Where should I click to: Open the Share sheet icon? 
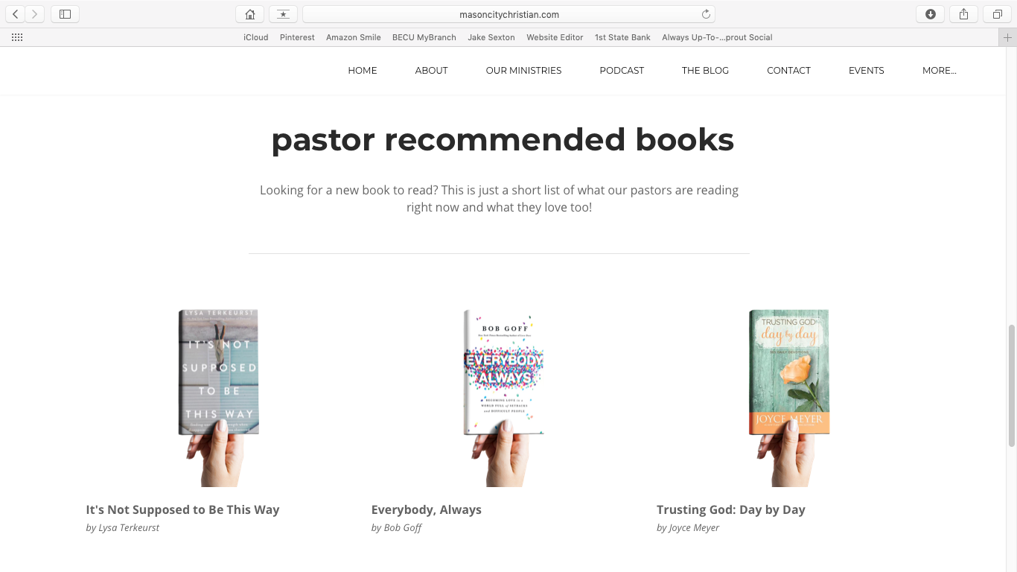pyautogui.click(x=963, y=14)
